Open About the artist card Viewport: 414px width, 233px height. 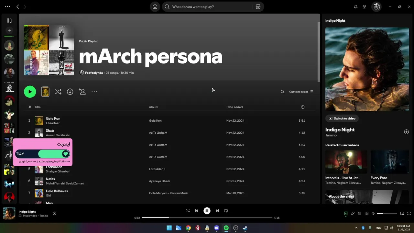[x=367, y=197]
